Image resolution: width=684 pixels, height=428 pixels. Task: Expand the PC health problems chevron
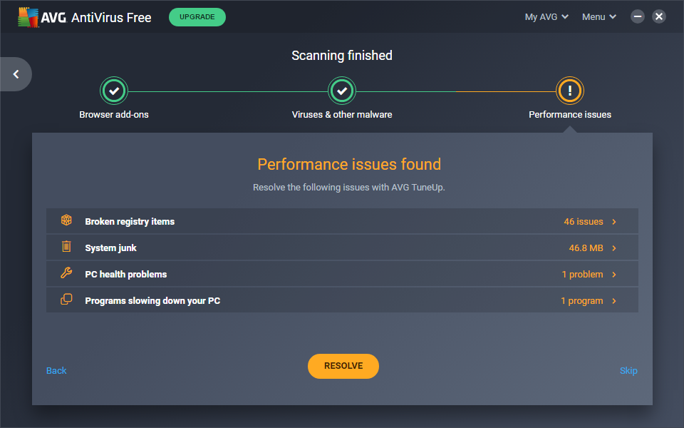[x=614, y=275]
